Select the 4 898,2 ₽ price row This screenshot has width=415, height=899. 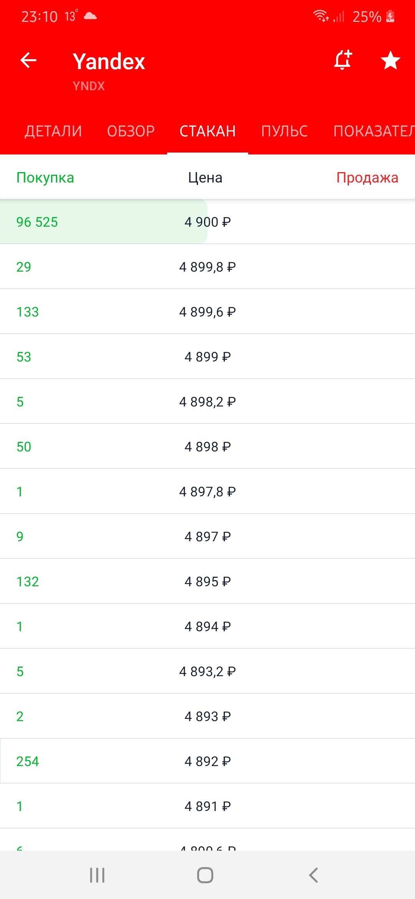(207, 401)
